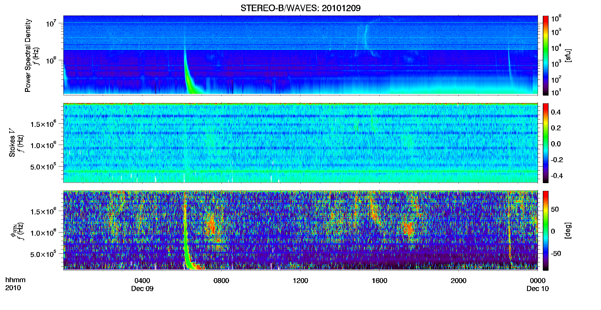
Task: Click the 0000 time tick label
Action: (x=538, y=281)
